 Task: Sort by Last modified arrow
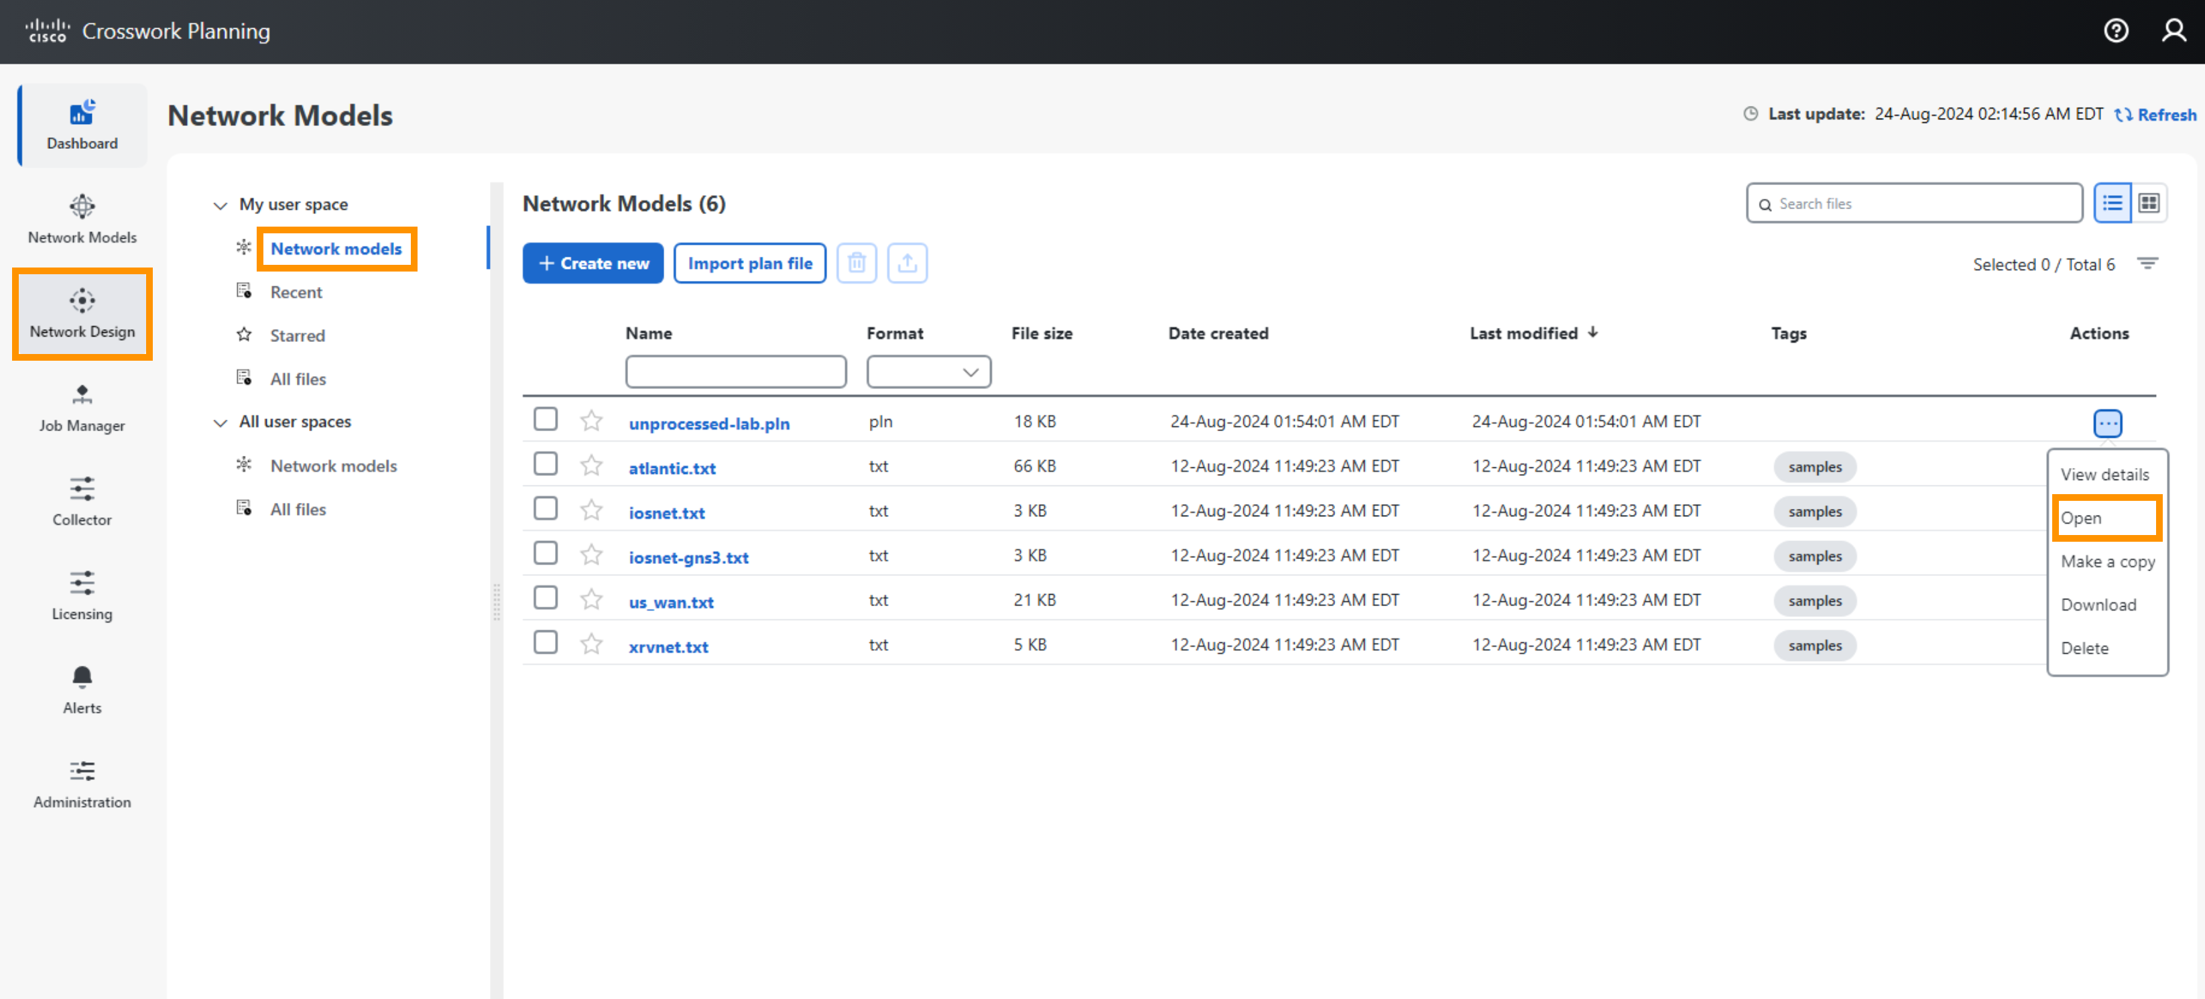[1593, 332]
